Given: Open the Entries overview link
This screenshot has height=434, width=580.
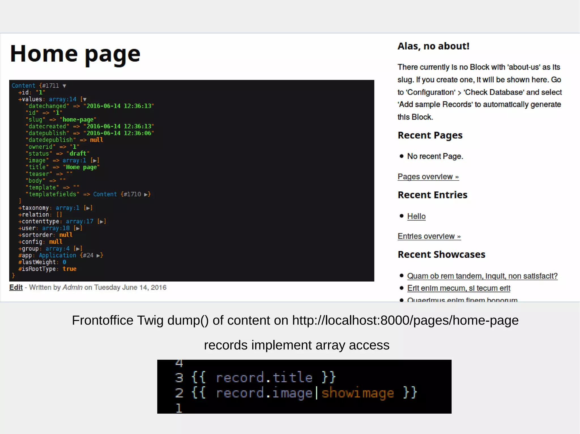Looking at the screenshot, I should [x=429, y=236].
